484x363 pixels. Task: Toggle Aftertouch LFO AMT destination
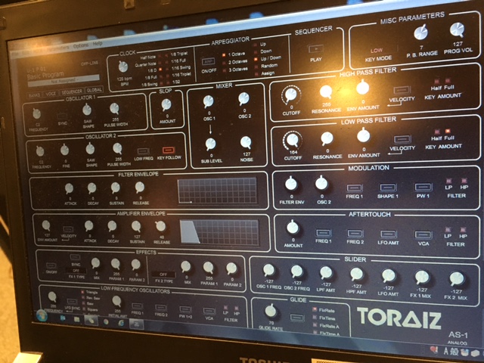point(388,234)
